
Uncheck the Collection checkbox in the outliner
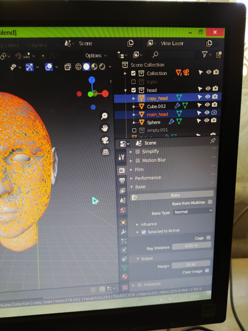[x=133, y=73]
